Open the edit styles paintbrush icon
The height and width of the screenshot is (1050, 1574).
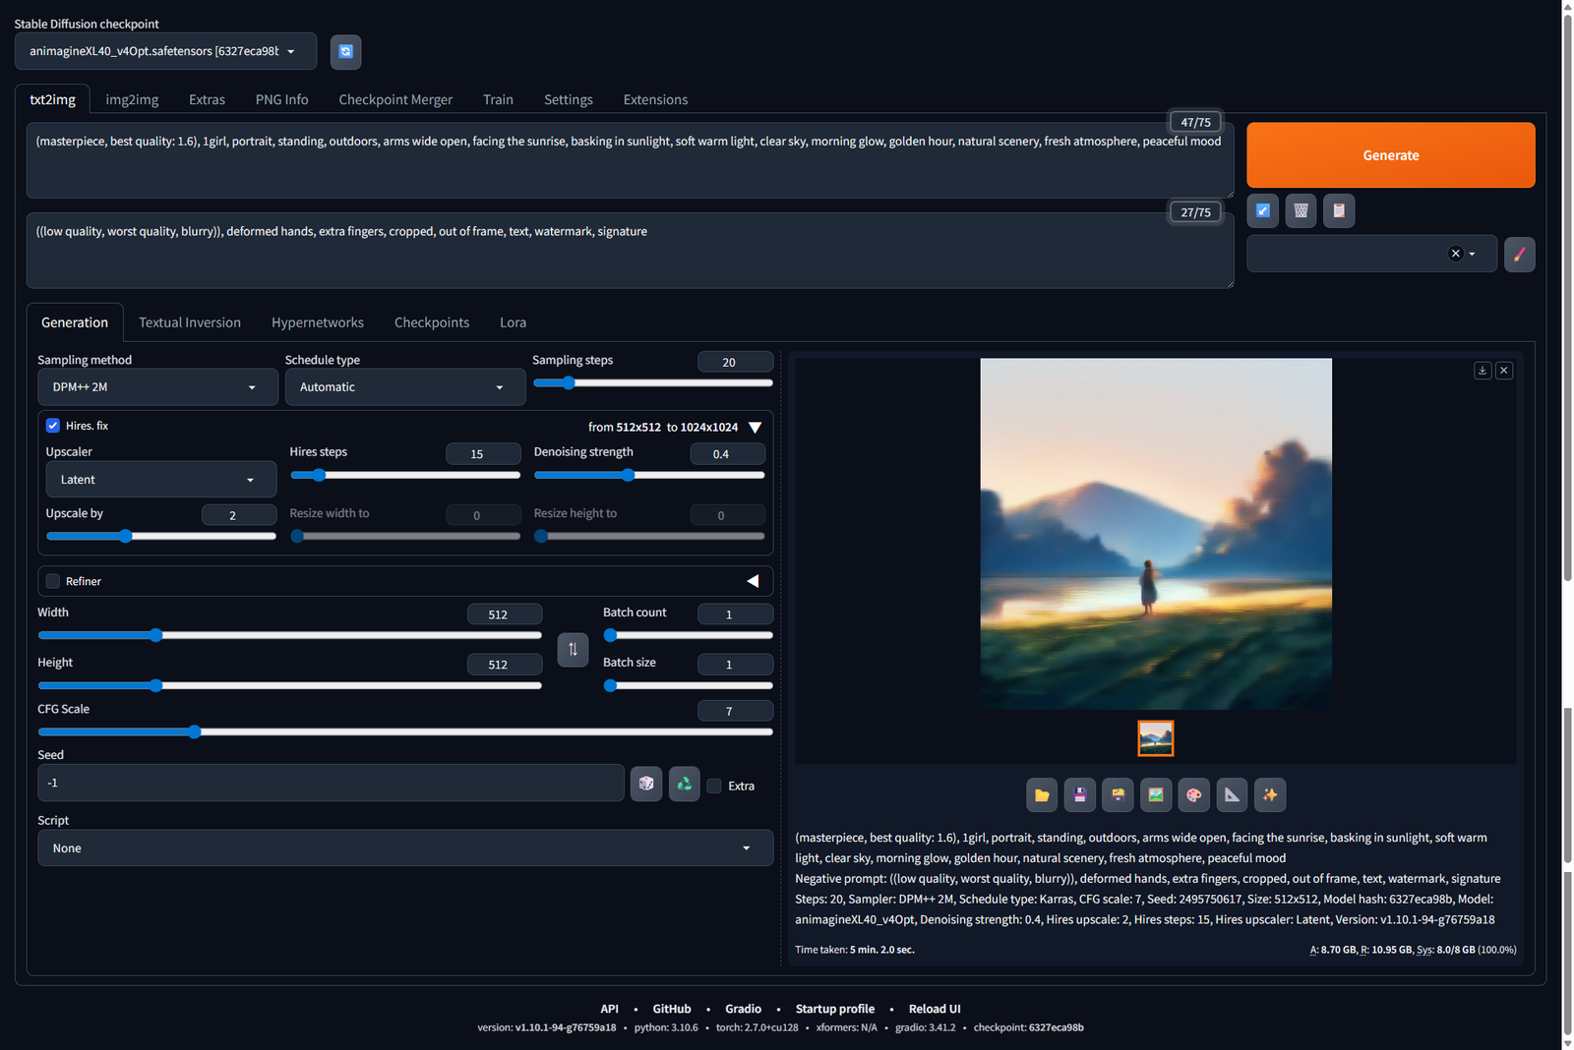tap(1519, 254)
